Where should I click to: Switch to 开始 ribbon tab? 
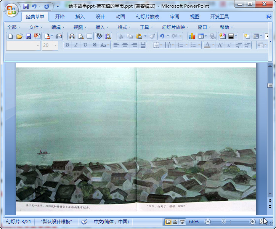(x=60, y=17)
